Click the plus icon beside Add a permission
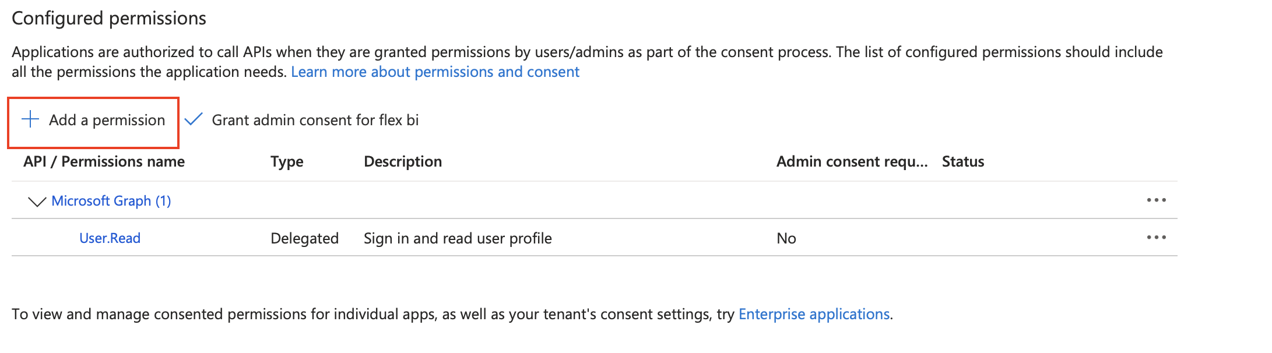 click(30, 119)
